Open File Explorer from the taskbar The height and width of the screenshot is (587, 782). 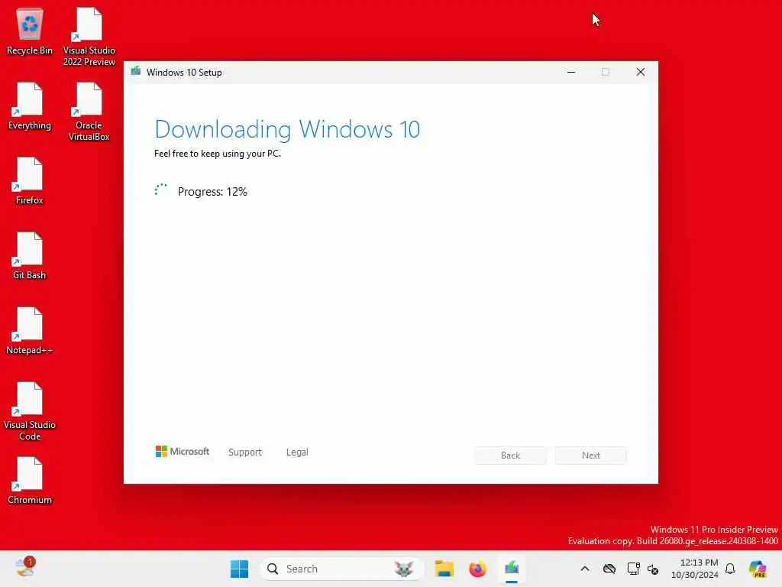[x=444, y=569]
